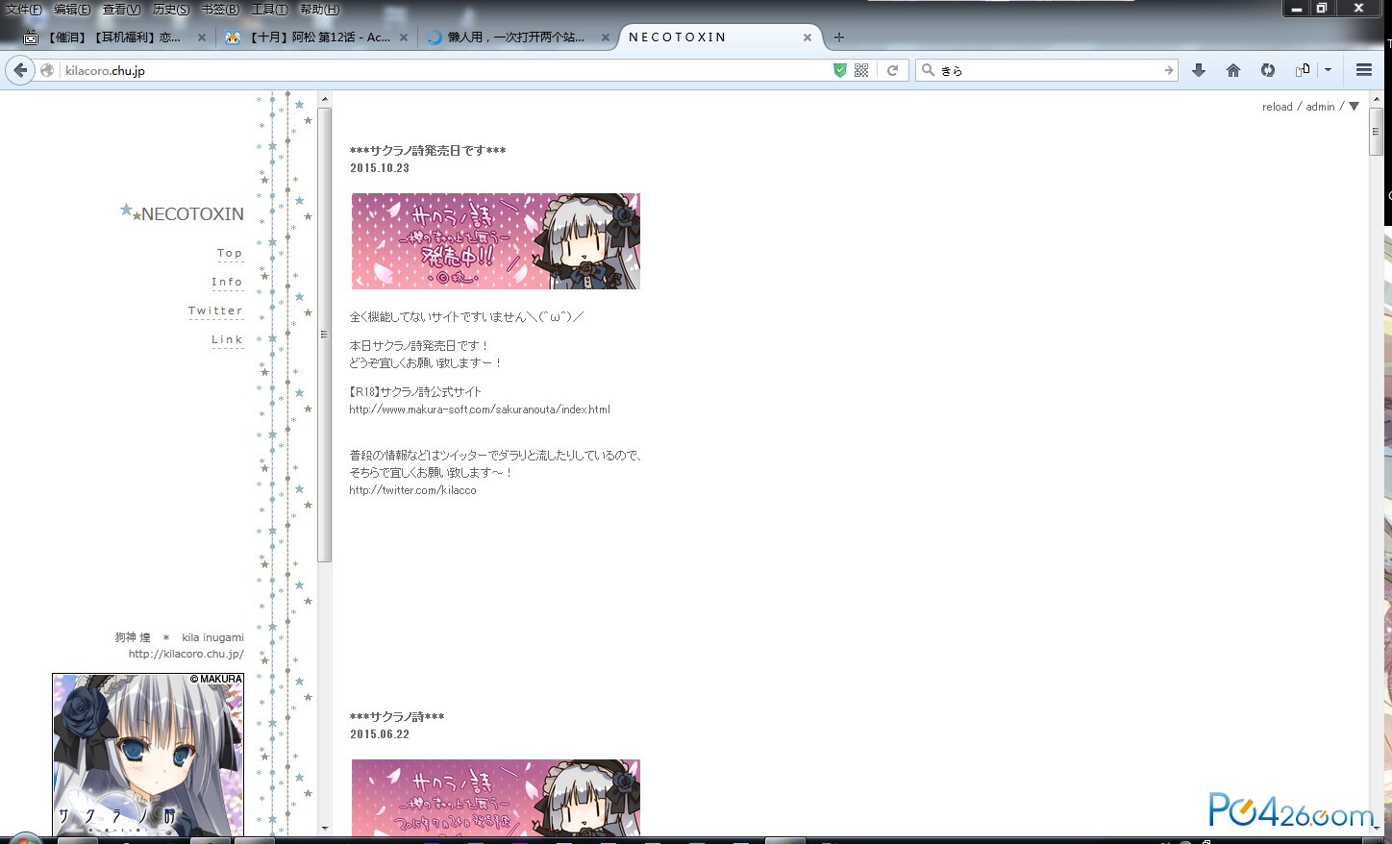Close the 催泪 耳机福利 tab
Screen dimensions: 1392x844
point(202,37)
